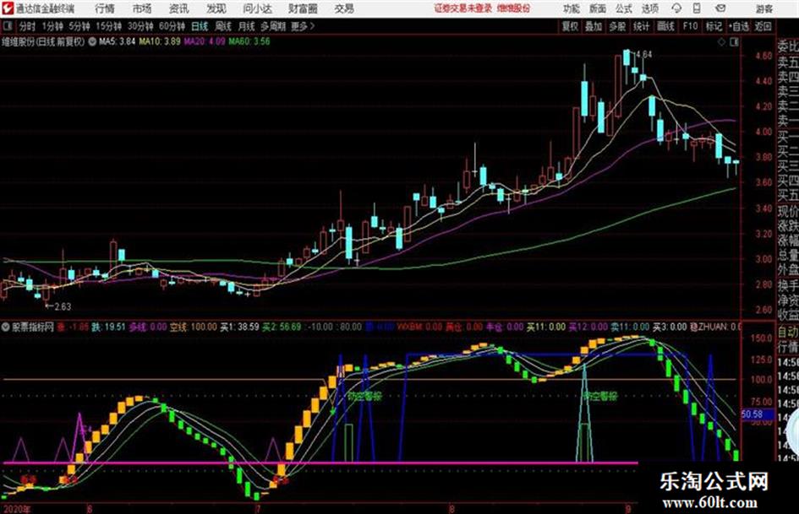Image resolution: width=799 pixels, height=514 pixels.
Task: Open the 财富圈 menu
Action: (x=303, y=8)
